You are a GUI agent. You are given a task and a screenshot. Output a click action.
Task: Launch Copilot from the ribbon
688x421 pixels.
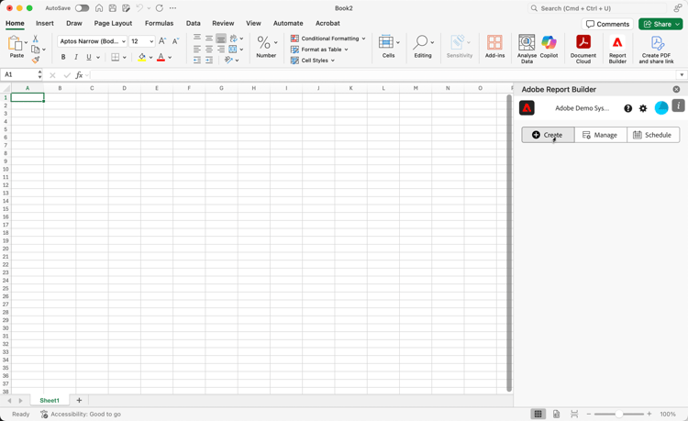tap(549, 42)
